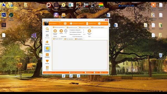Viewport: 167px width, 94px height.
Task: Click Добавить аккаунты plus button
Action: point(77,23)
